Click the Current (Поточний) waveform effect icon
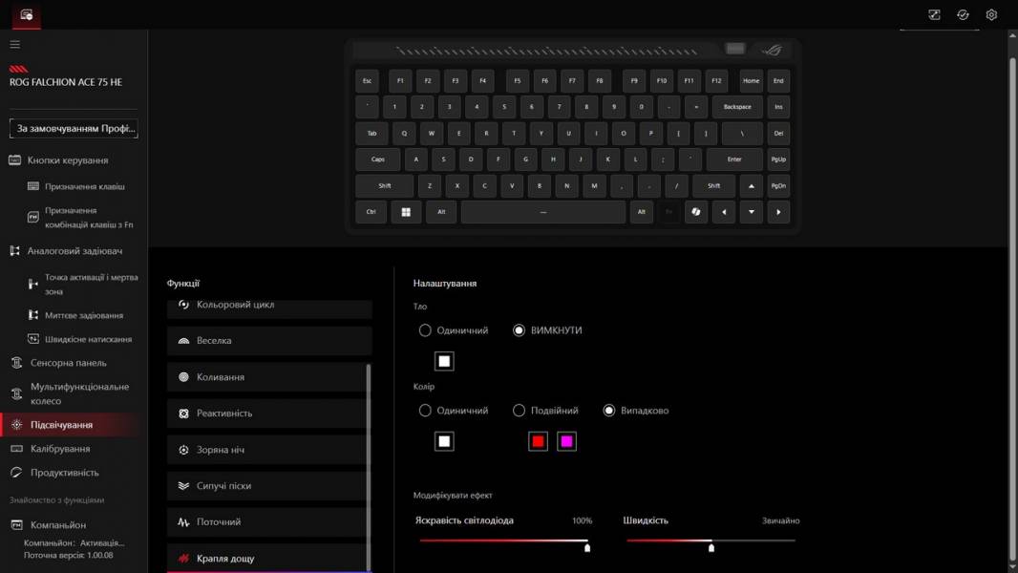 tap(184, 522)
